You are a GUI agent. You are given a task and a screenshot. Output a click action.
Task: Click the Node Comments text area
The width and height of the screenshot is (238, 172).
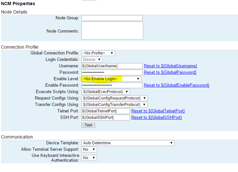coord(112,31)
